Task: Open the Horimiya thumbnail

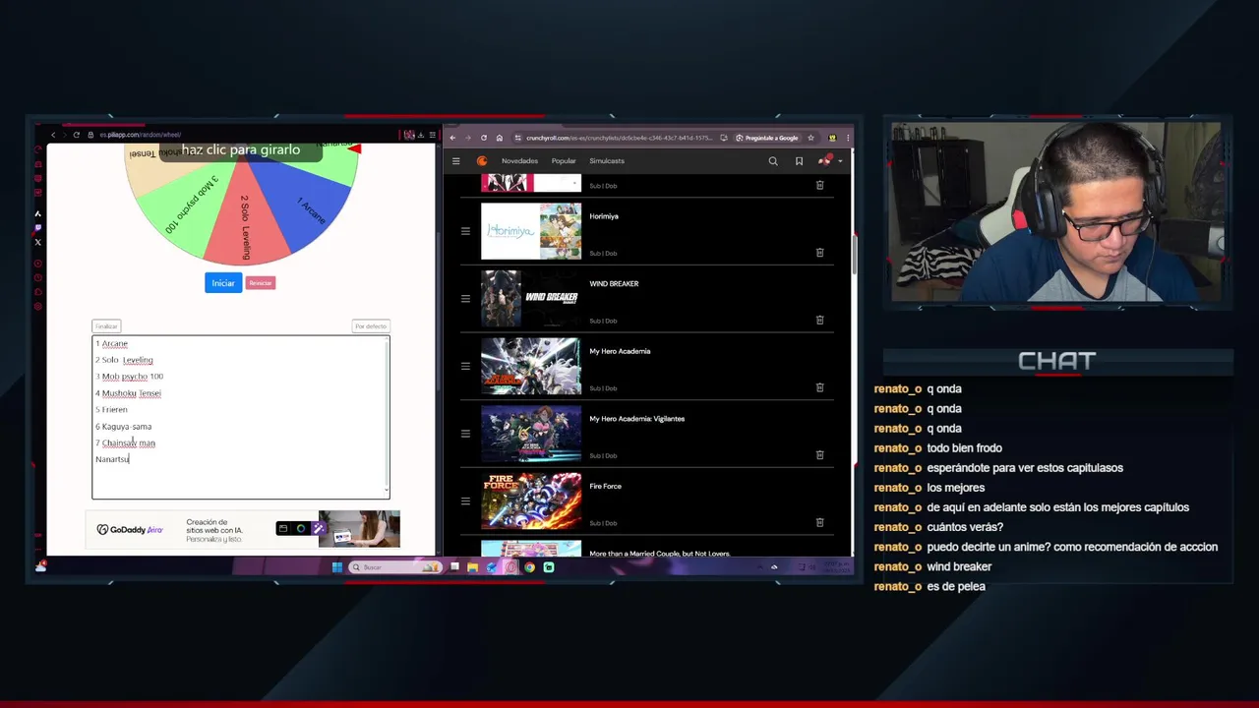Action: pos(531,231)
